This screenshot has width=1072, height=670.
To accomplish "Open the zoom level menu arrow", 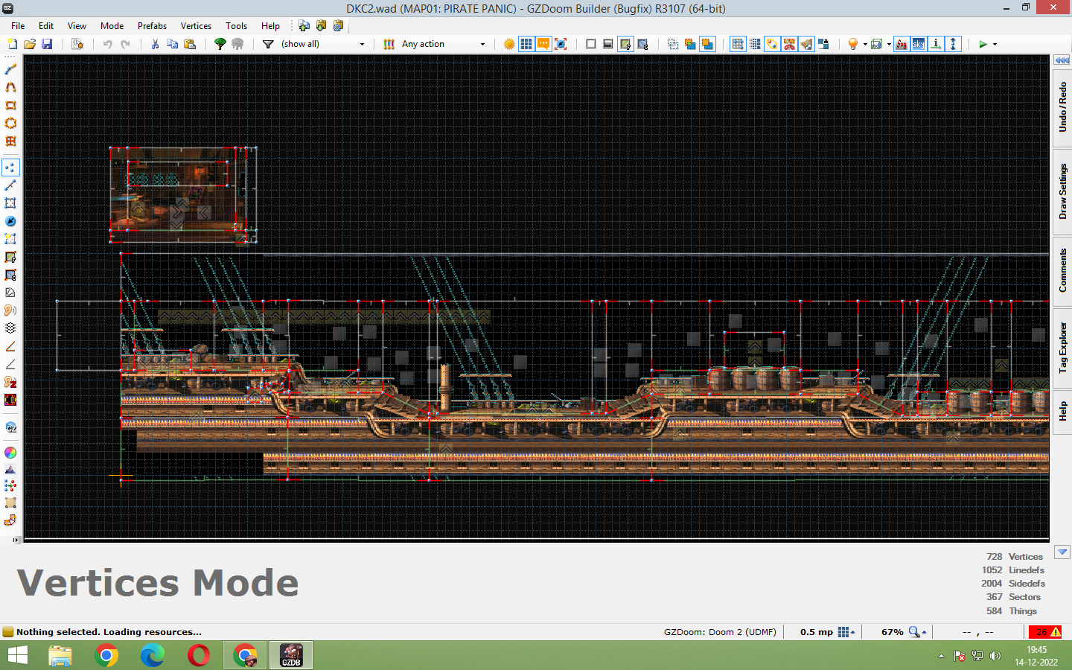I will pos(925,632).
